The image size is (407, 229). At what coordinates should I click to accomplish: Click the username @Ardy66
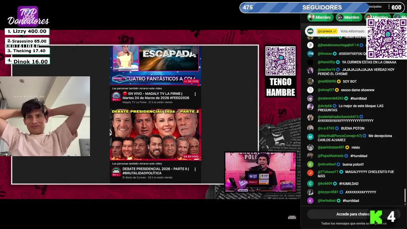point(325,106)
